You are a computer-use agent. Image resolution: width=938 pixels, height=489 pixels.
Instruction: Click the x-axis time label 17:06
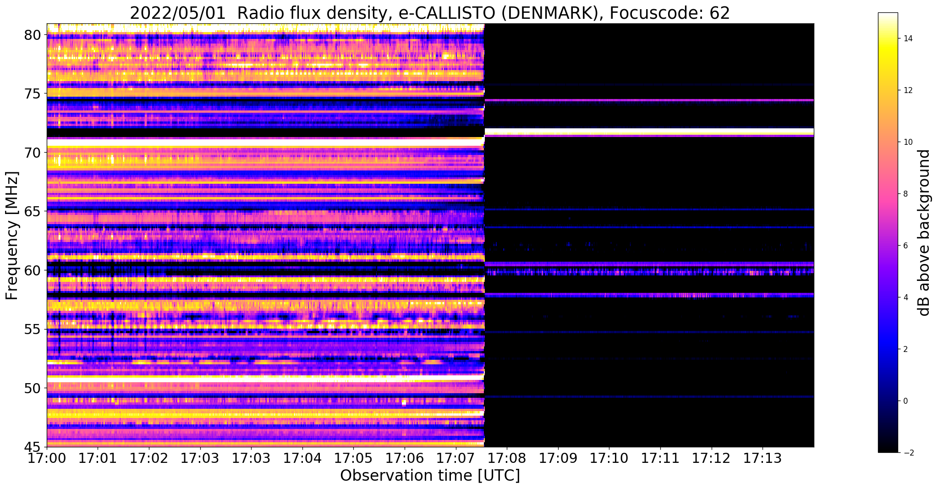[405, 458]
